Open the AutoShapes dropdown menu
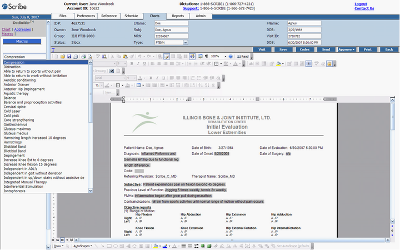Screen dimensions: 400x250 tap(83, 246)
